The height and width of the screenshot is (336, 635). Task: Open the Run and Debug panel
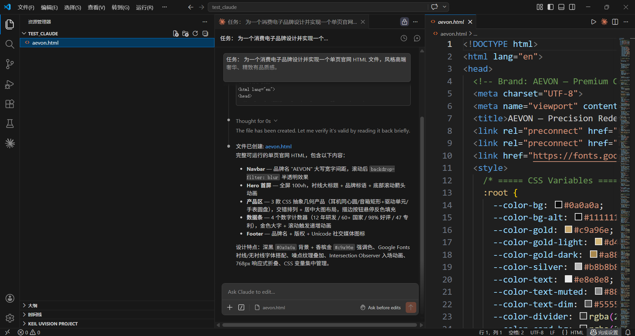pos(10,84)
